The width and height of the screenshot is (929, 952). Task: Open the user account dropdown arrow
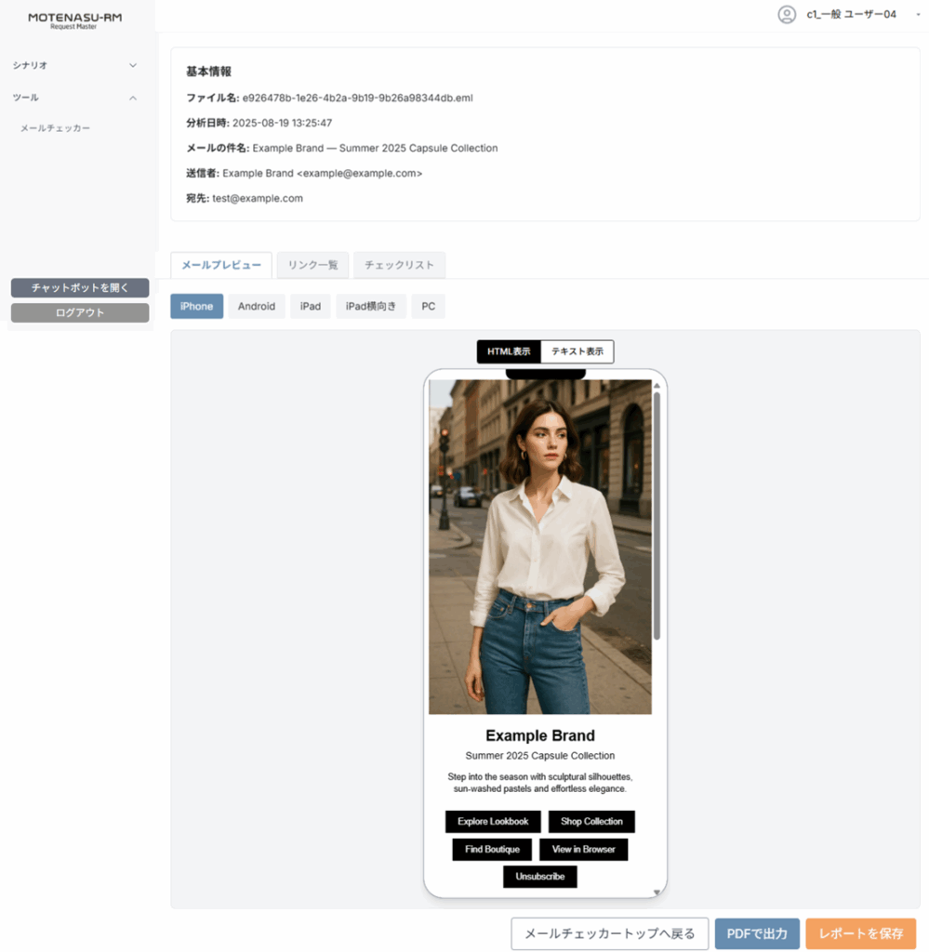coord(918,15)
